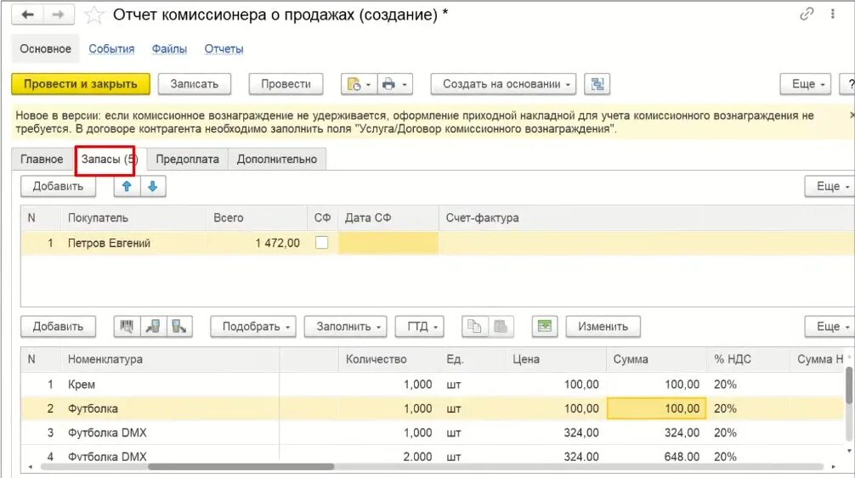
Task: Add document to favorites with star
Action: [x=95, y=15]
